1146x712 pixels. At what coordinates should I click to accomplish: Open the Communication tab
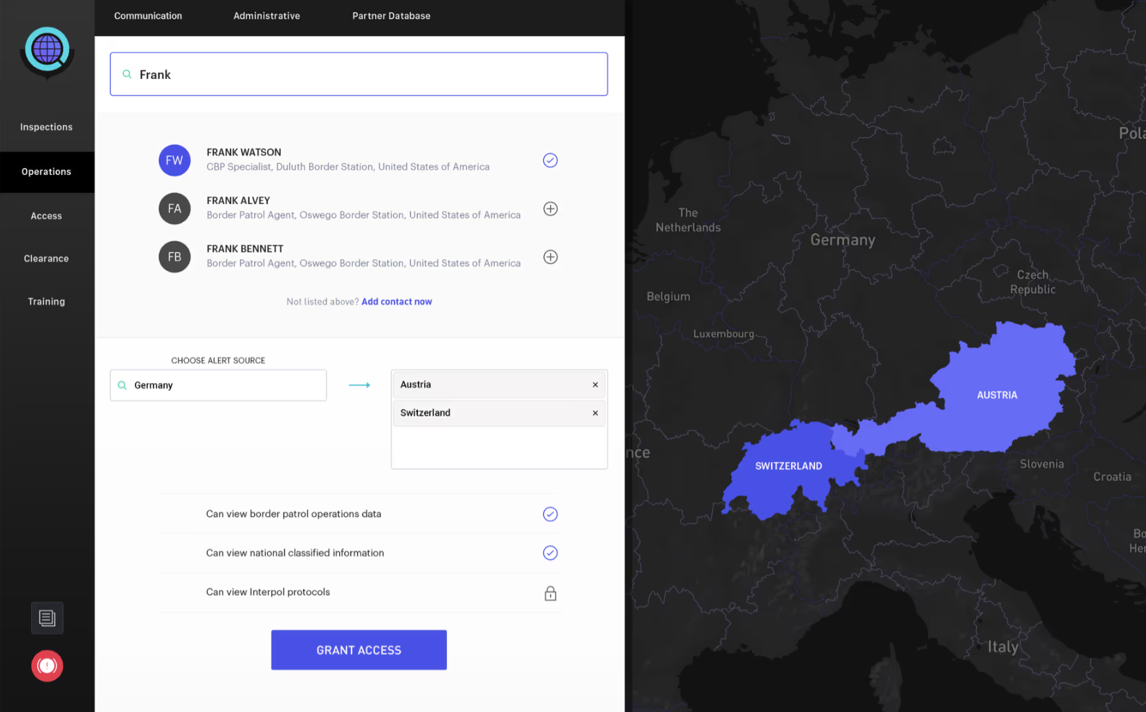148,16
